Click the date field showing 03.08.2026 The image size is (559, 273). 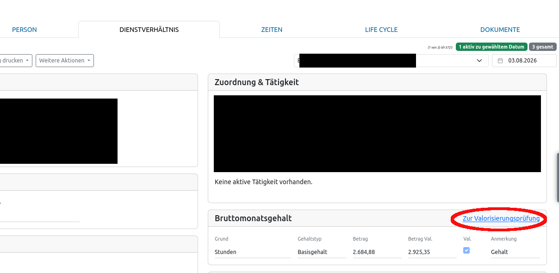point(524,61)
